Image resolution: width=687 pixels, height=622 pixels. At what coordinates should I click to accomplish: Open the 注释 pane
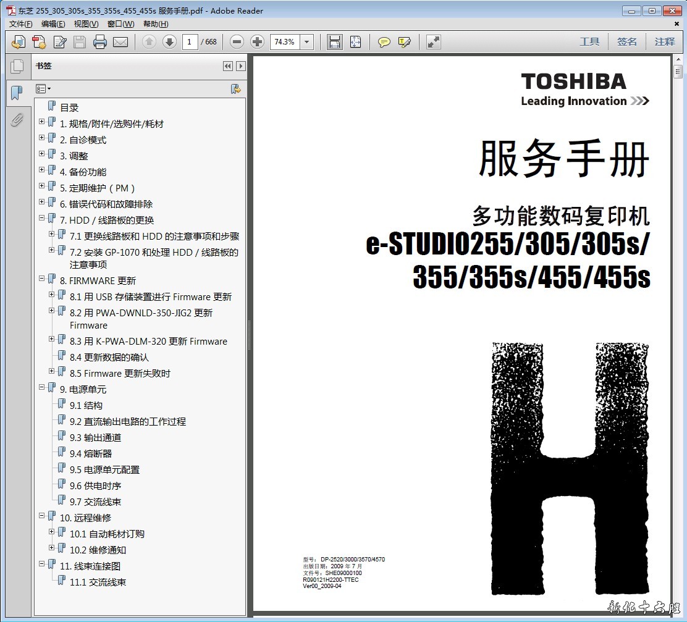[x=665, y=42]
